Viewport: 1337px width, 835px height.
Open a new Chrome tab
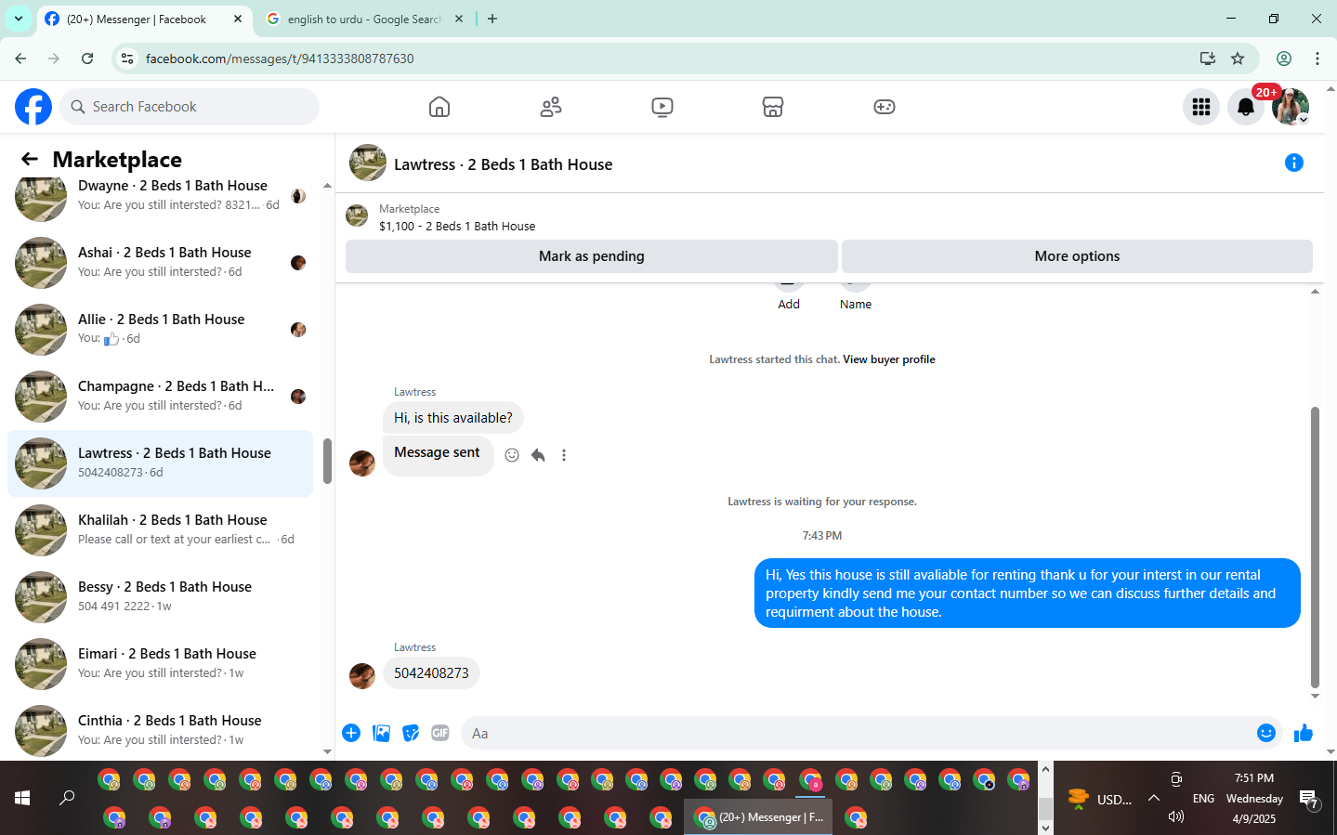pos(492,19)
